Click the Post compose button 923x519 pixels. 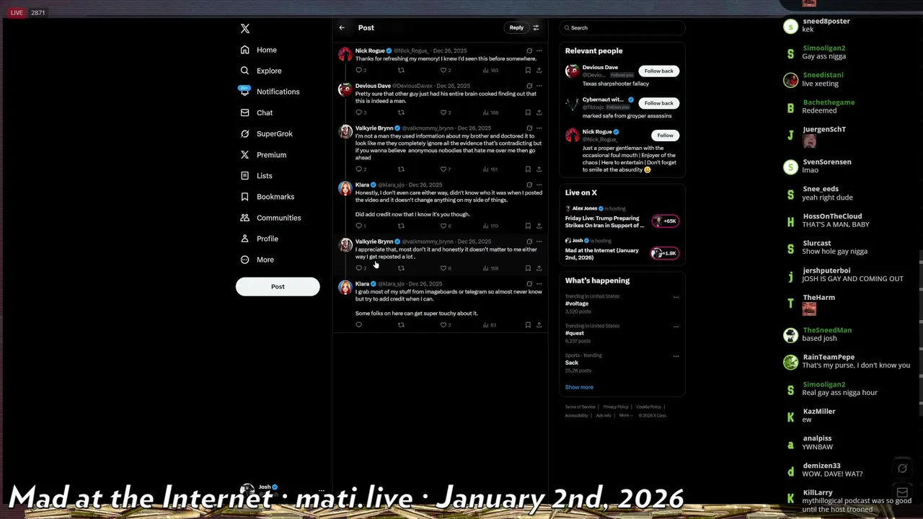coord(278,287)
